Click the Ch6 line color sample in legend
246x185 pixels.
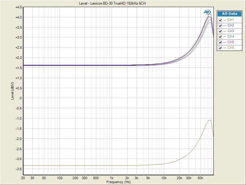(x=225, y=48)
